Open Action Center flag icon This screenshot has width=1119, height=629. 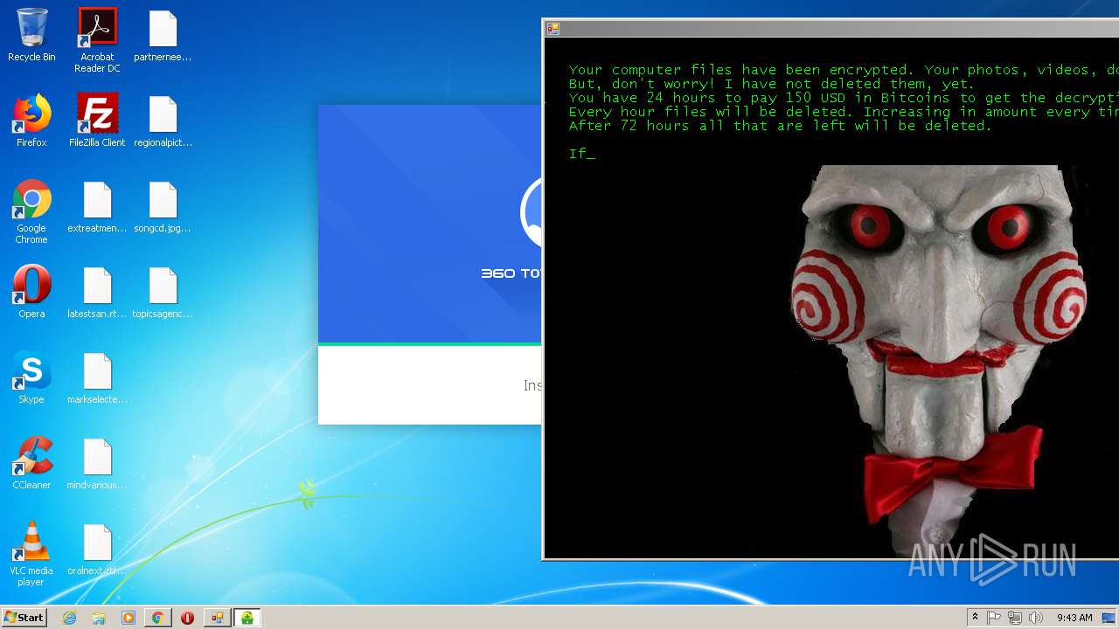994,618
